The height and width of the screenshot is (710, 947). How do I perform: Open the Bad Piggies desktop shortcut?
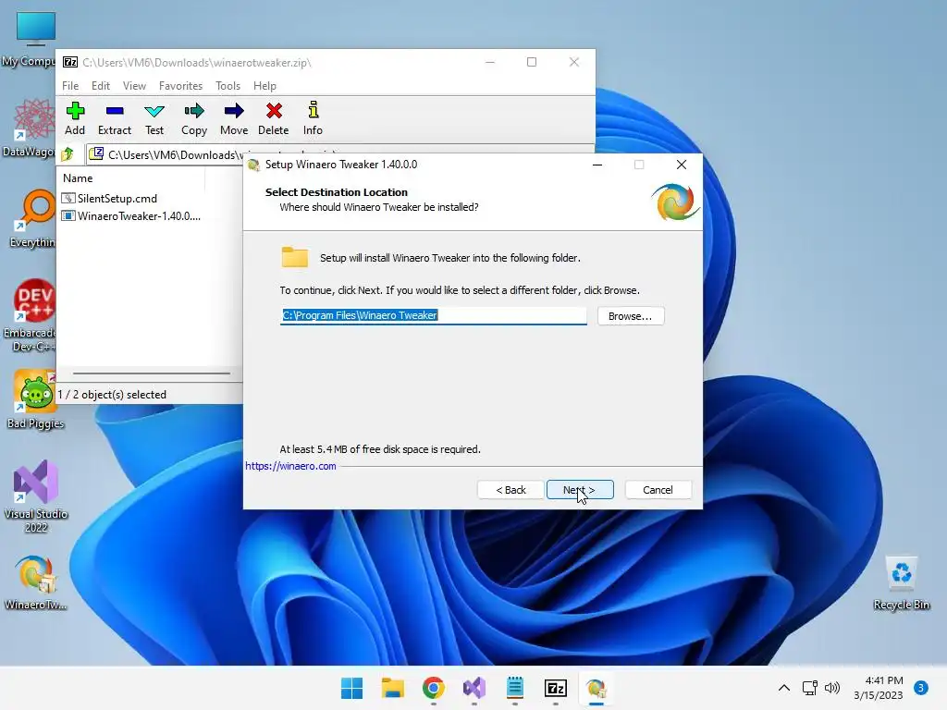(x=36, y=399)
